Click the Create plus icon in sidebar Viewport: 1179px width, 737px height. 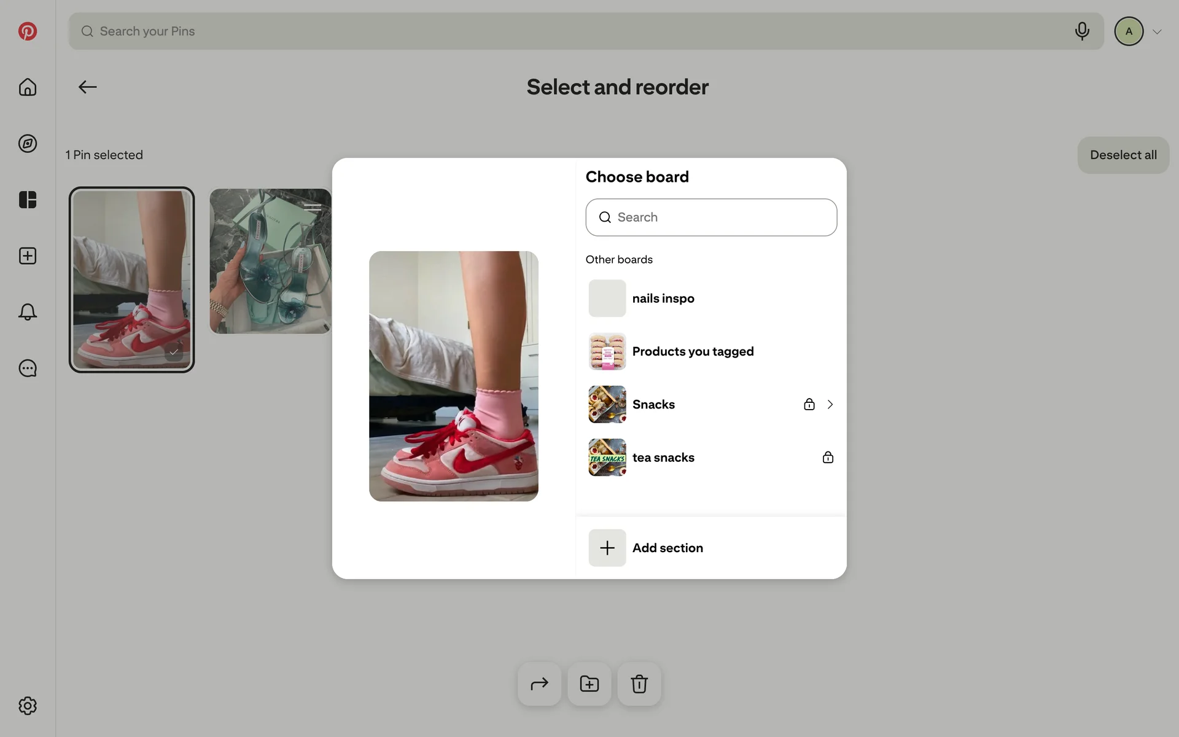(x=28, y=256)
